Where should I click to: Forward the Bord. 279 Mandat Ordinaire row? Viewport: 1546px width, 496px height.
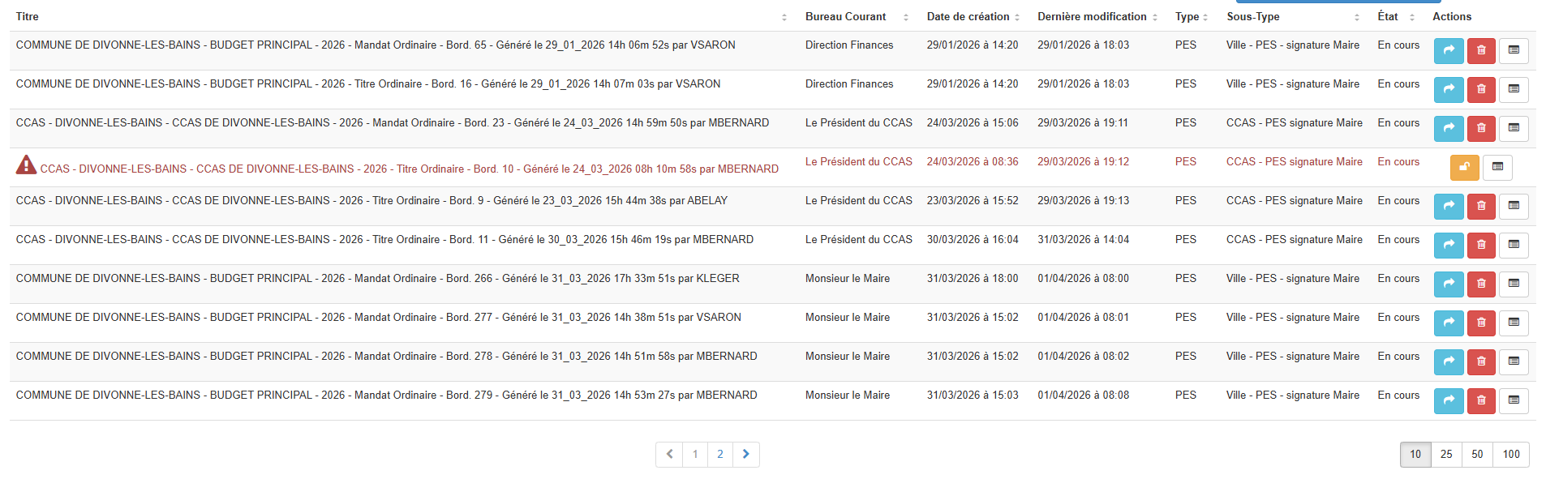click(x=1449, y=401)
